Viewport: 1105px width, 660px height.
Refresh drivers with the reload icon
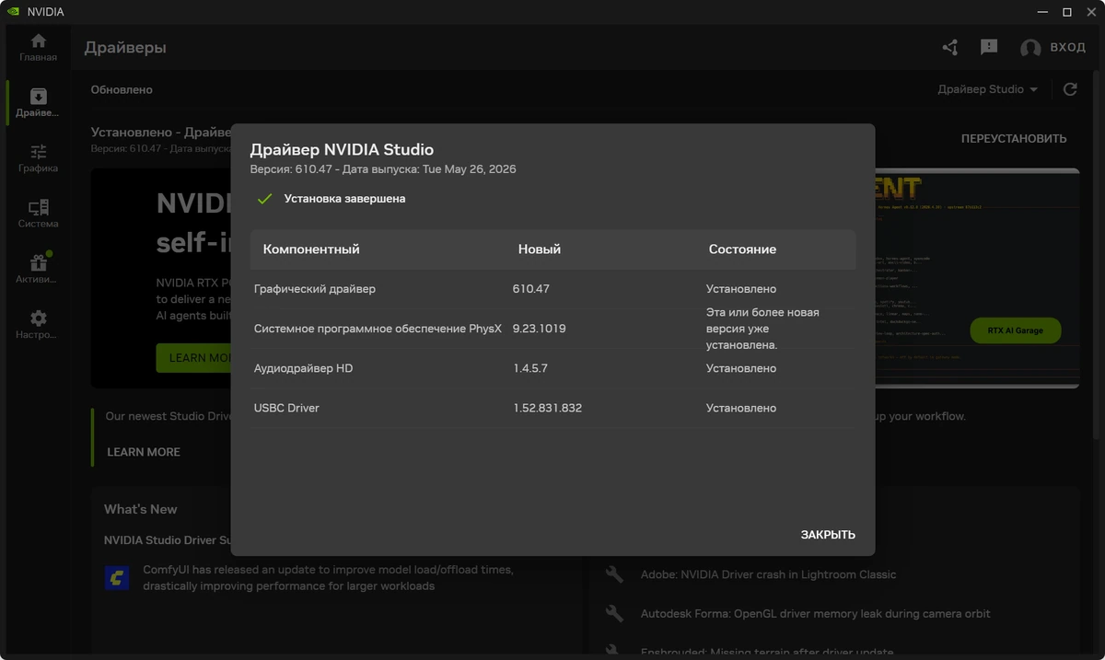(1070, 89)
